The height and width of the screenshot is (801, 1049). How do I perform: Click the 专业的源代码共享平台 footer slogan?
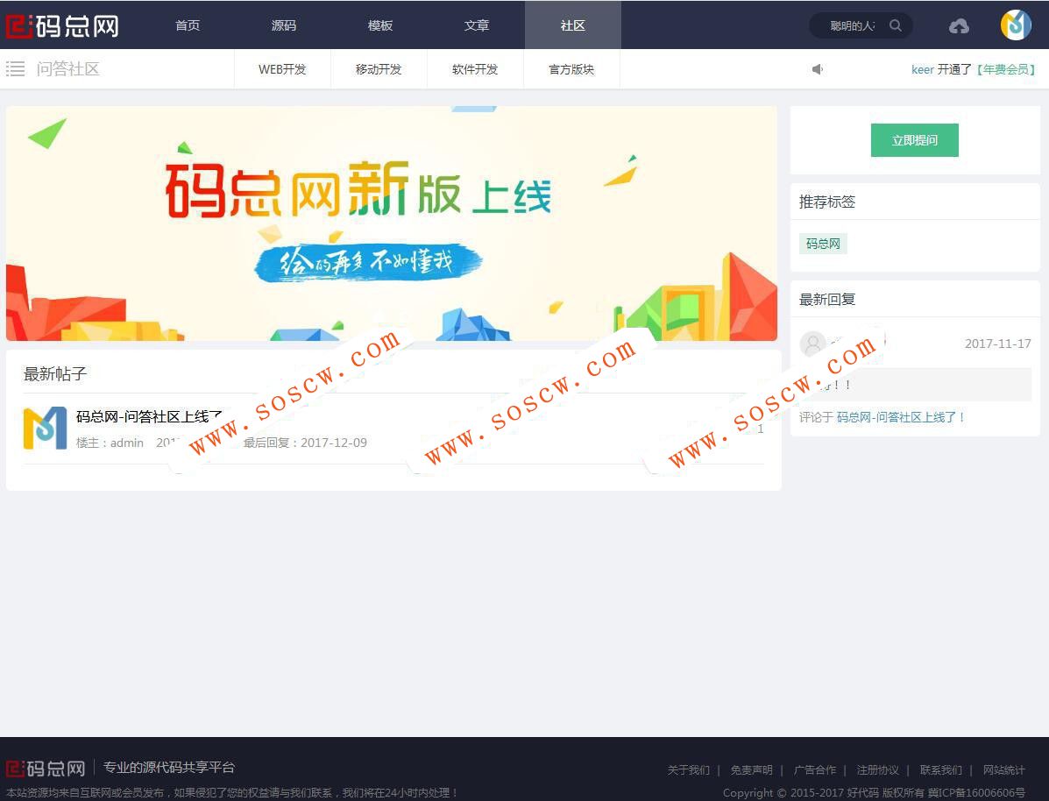(169, 767)
